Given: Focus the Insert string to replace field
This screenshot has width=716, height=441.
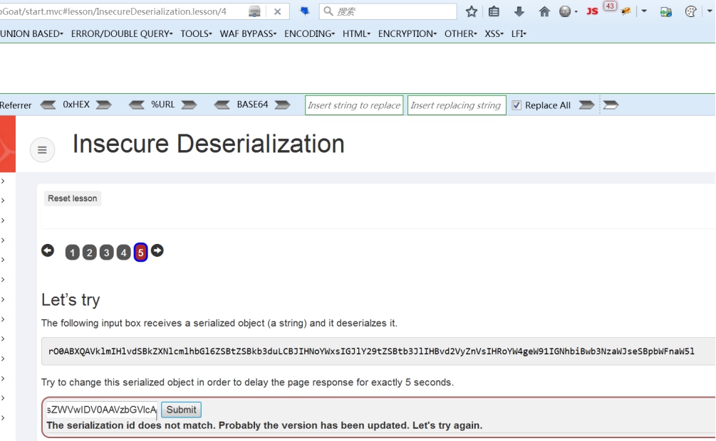Looking at the screenshot, I should coord(354,105).
